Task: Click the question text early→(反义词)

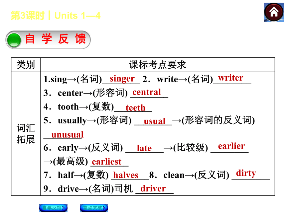Action: pyautogui.click(x=90, y=148)
